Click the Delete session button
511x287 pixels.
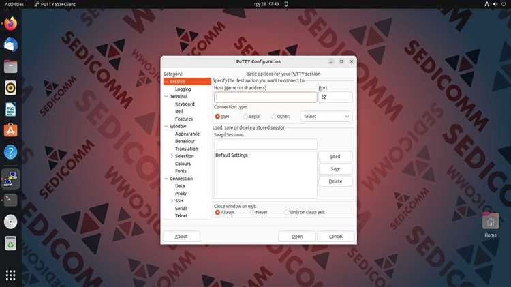click(335, 181)
